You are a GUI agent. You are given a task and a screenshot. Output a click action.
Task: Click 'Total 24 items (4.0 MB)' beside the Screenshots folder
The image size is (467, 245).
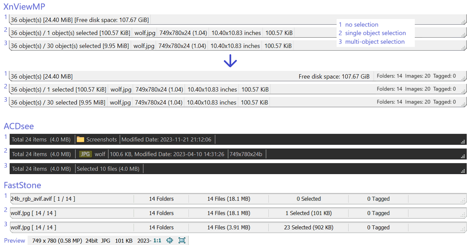(x=41, y=139)
